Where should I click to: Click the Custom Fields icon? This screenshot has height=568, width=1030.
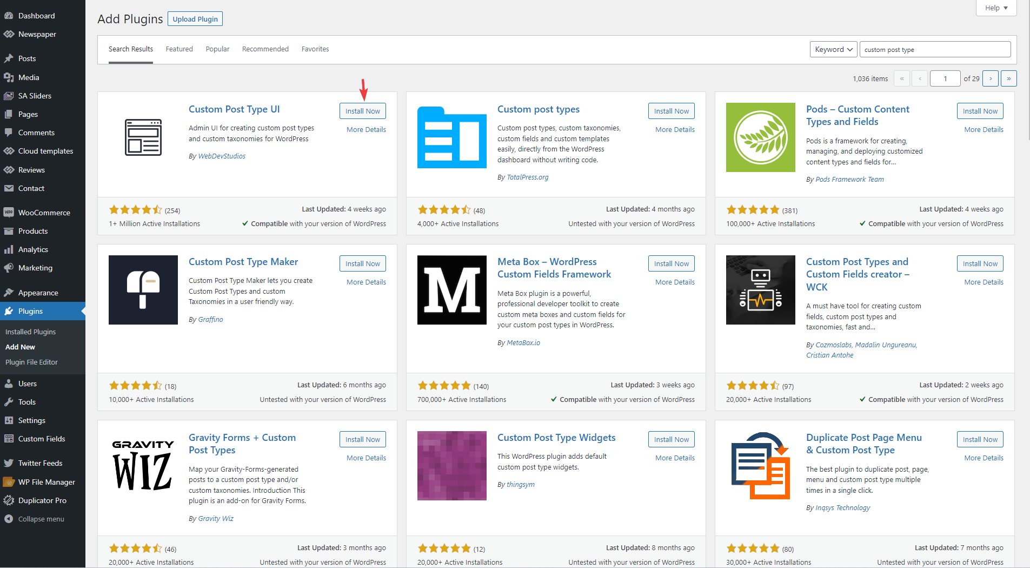click(9, 439)
